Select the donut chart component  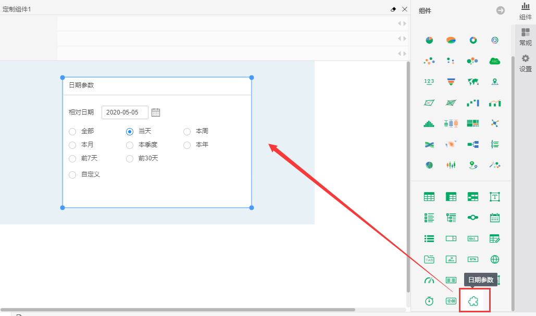473,40
